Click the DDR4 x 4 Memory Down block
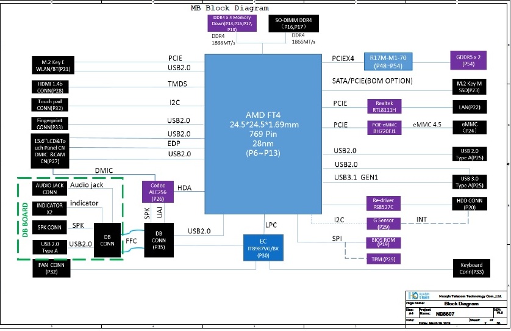This screenshot has height=331, width=511. pos(232,24)
